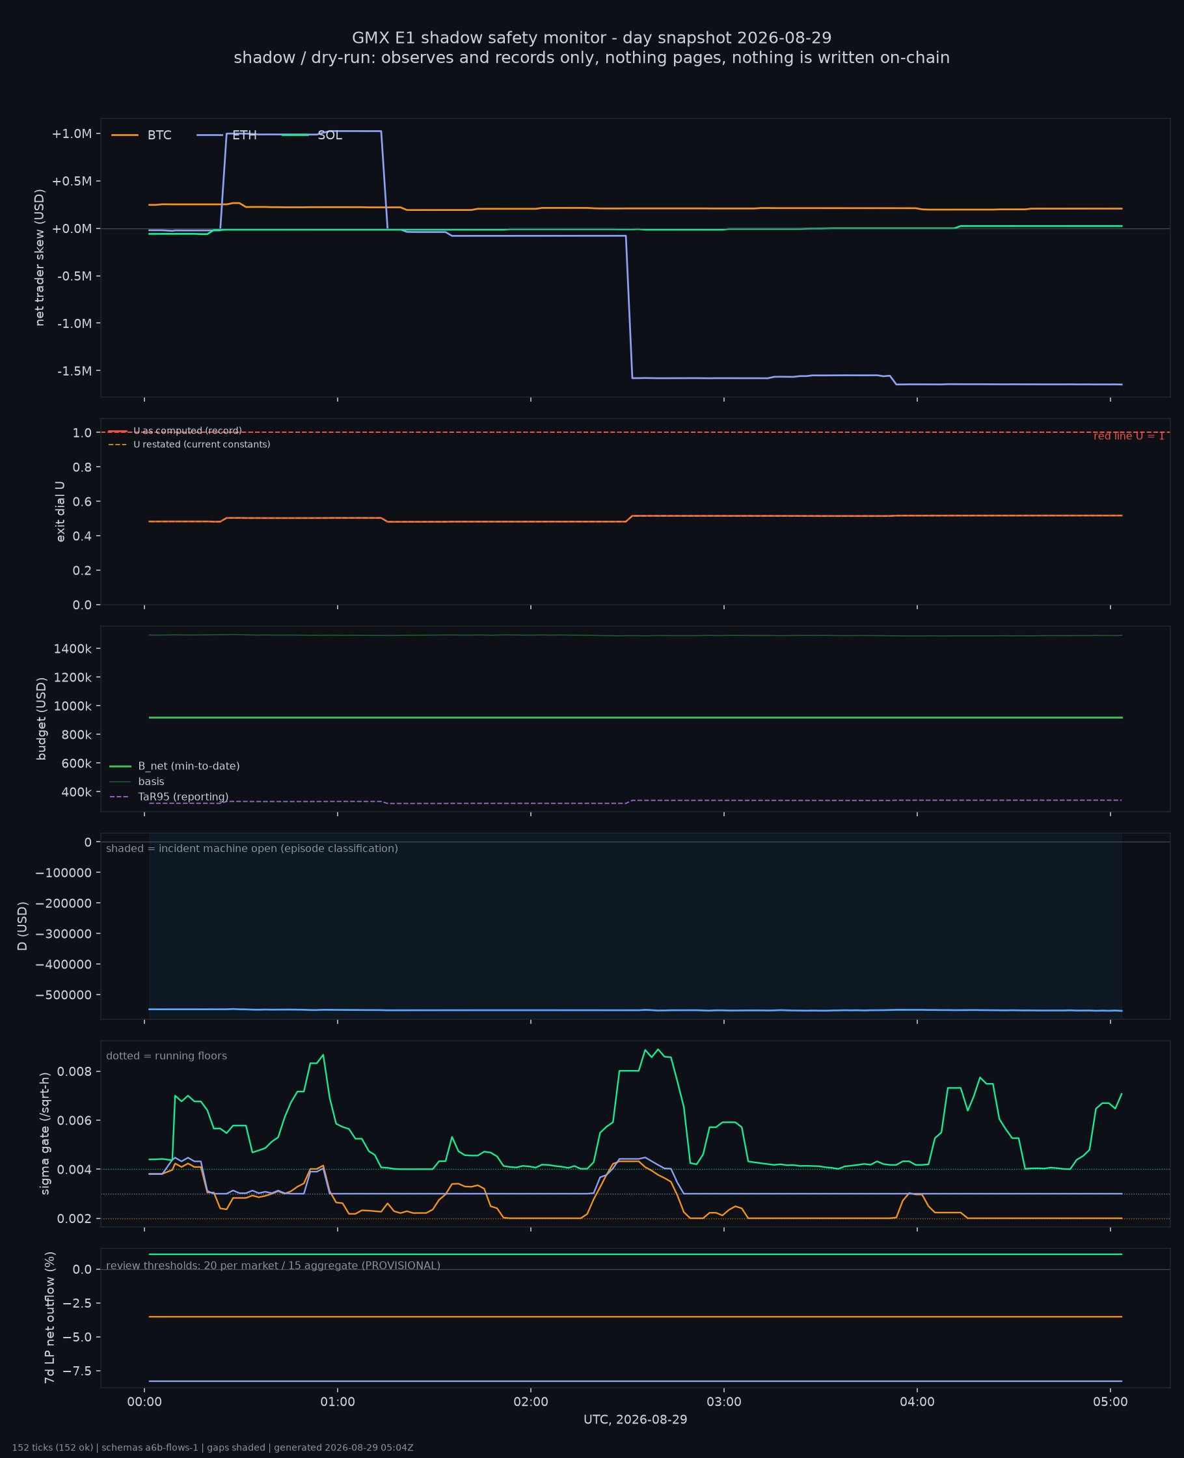
Task: Click the 'review thresholds' provisional note
Action: [x=273, y=1265]
